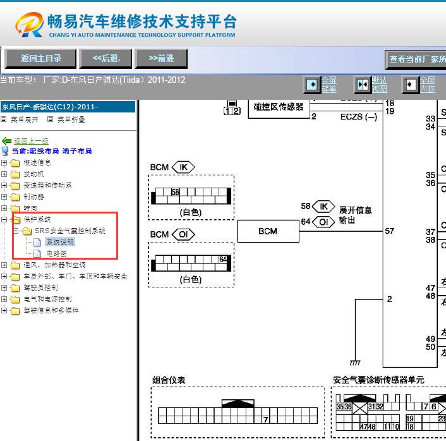Click the 通风、加热器和空调 folder icon

(15, 265)
